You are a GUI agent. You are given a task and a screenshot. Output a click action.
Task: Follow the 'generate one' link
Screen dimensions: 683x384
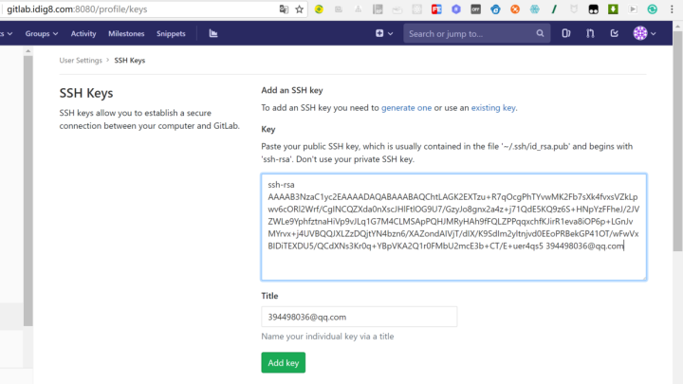(x=406, y=107)
